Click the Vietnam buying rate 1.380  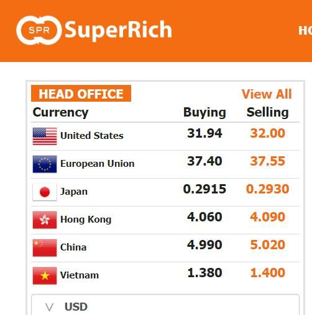coord(204,273)
